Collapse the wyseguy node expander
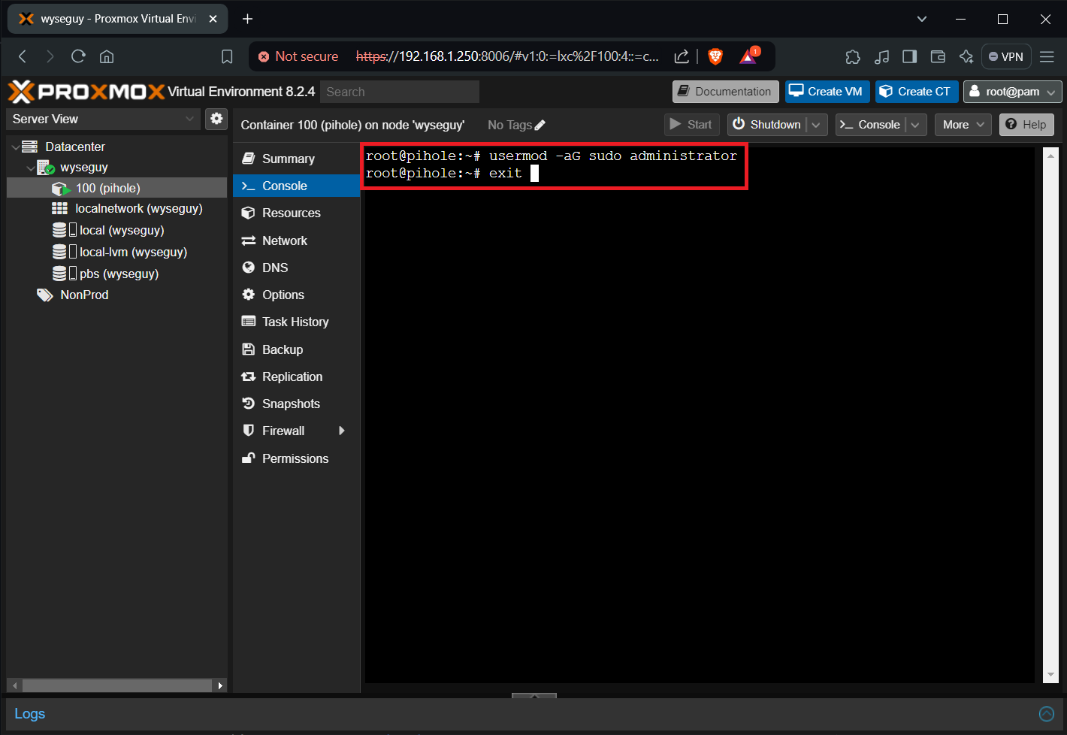 [x=30, y=168]
